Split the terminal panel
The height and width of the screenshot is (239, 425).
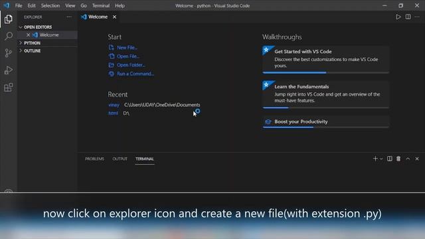coord(390,159)
